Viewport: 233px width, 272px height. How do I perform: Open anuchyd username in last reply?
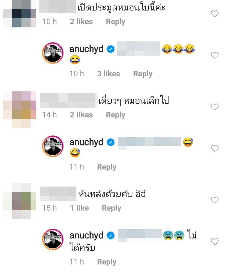(x=86, y=235)
